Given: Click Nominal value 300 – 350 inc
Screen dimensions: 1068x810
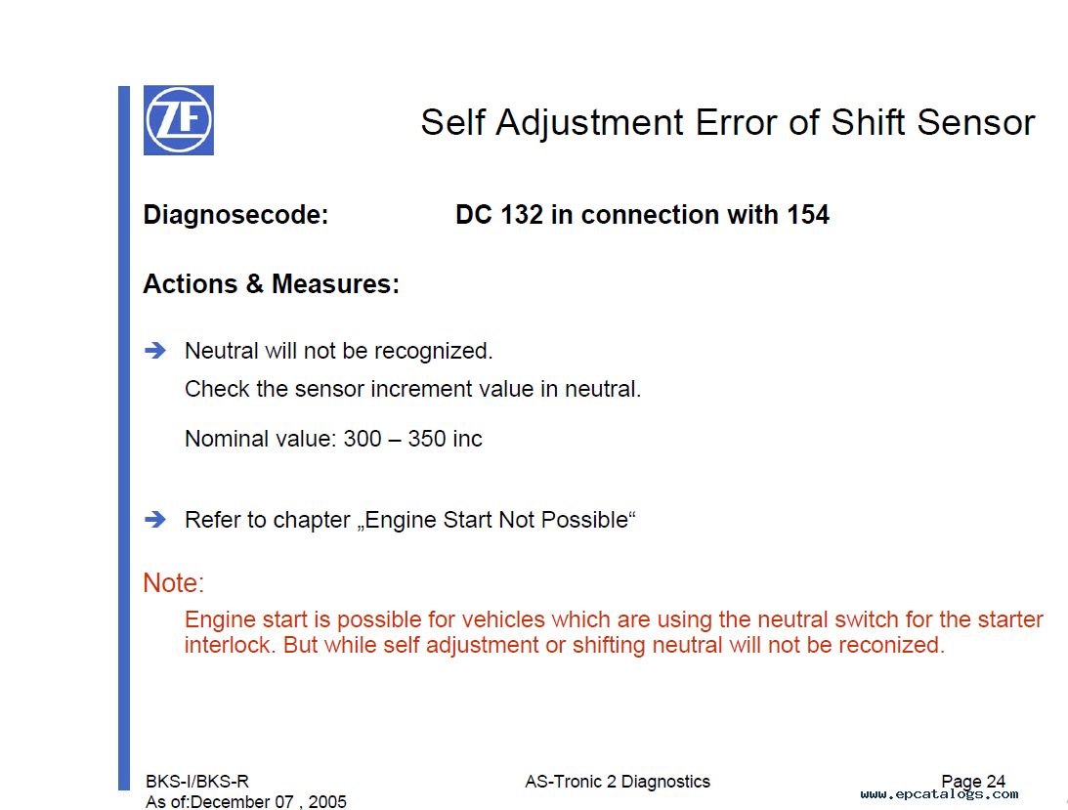Looking at the screenshot, I should pyautogui.click(x=333, y=439).
